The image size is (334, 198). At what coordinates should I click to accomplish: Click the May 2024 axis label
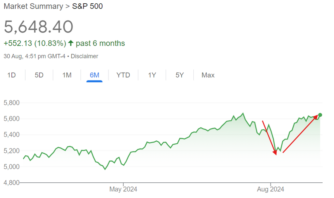click(x=123, y=189)
